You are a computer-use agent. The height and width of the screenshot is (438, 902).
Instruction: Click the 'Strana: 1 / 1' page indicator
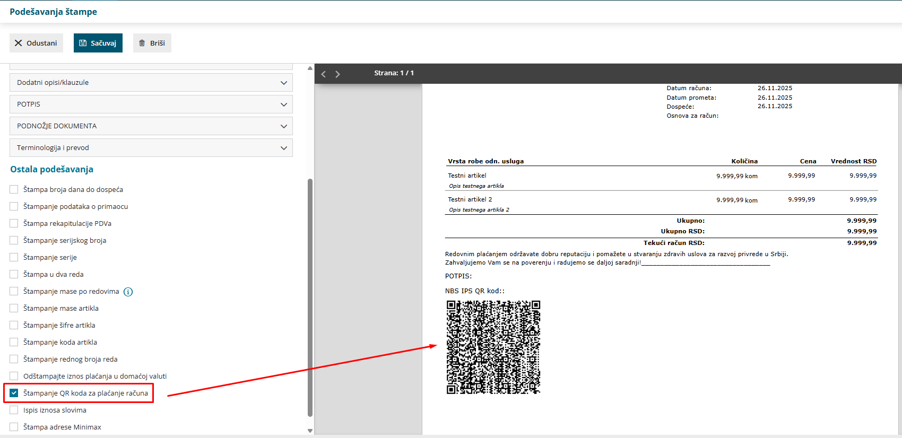click(394, 73)
